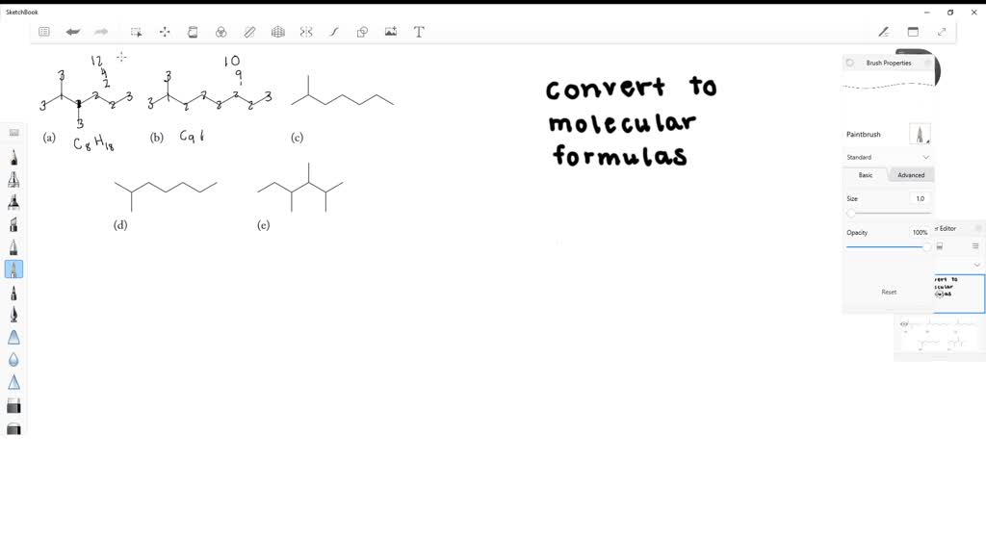Image resolution: width=986 pixels, height=537 pixels.
Task: Select the chisel tip brush
Action: click(13, 224)
